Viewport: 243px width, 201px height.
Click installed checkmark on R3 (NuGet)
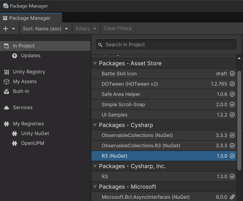point(232,156)
